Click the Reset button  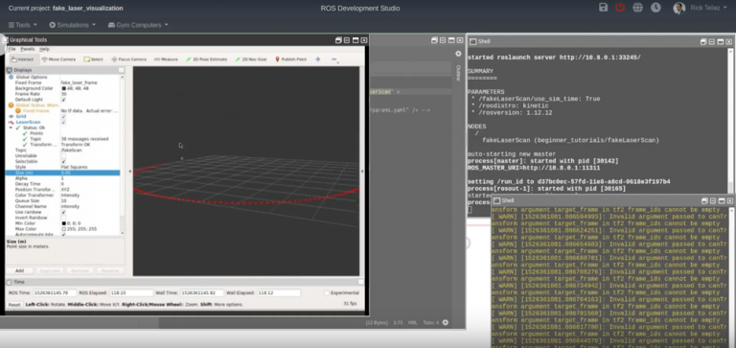click(x=14, y=305)
